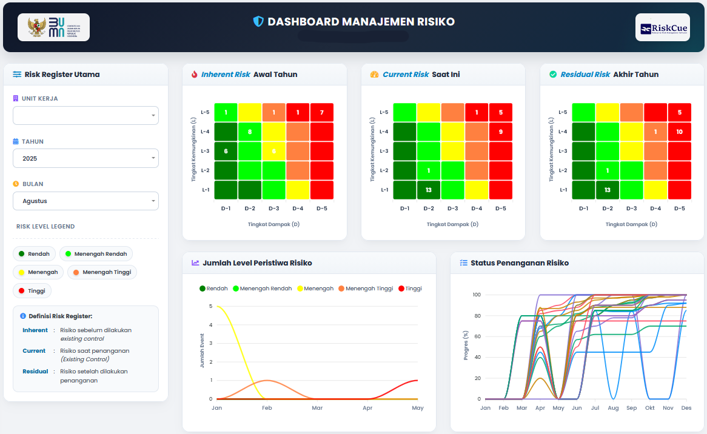
Task: Click Residual Risk L-4 D-4 orange cell
Action: (x=655, y=132)
